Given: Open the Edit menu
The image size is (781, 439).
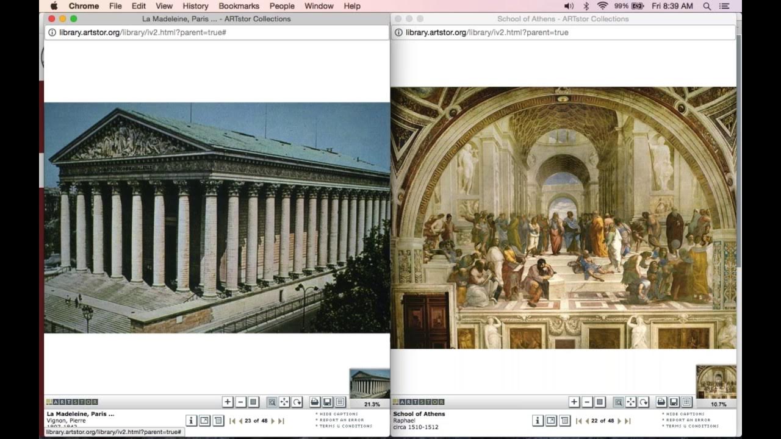Looking at the screenshot, I should point(139,6).
